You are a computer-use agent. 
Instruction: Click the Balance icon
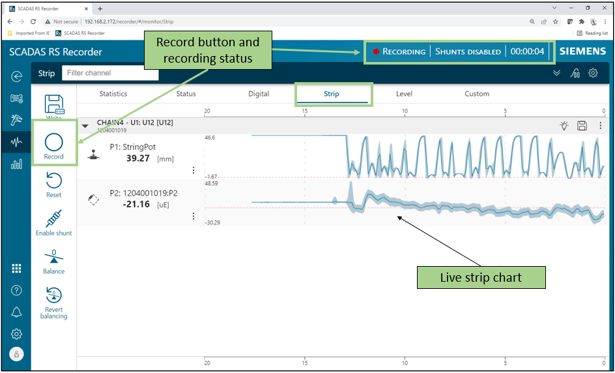pos(53,257)
